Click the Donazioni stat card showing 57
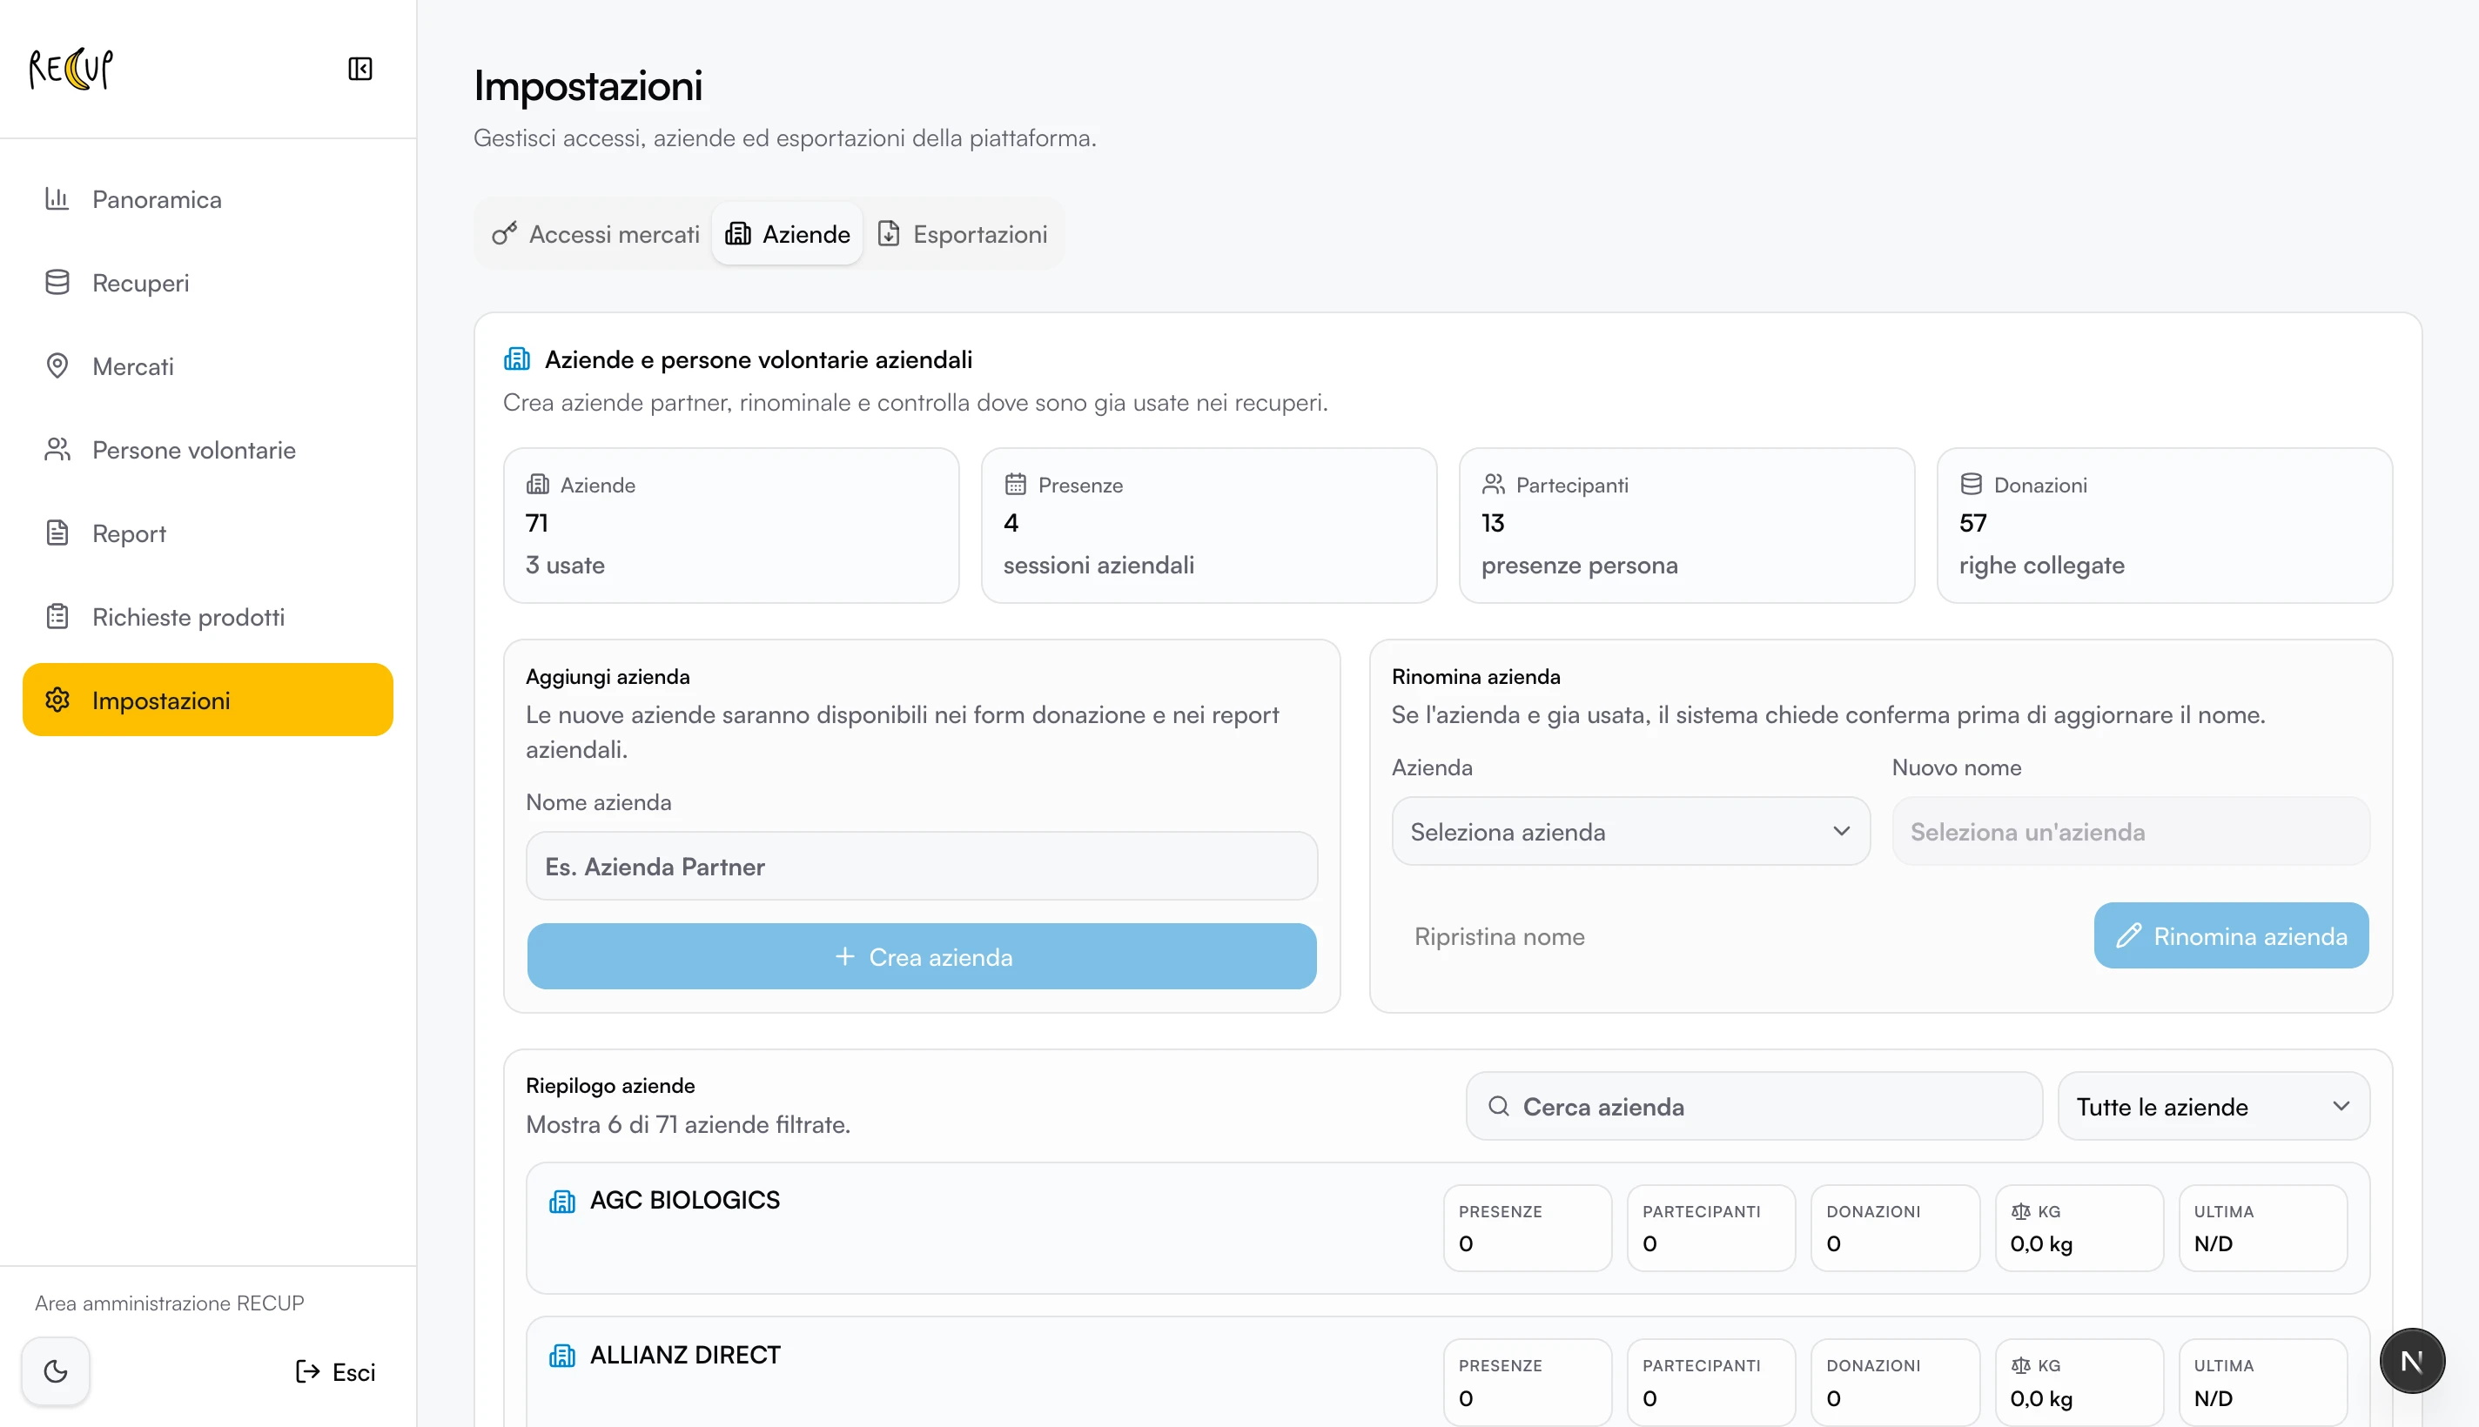Screen dimensions: 2479x1427 click(2165, 526)
